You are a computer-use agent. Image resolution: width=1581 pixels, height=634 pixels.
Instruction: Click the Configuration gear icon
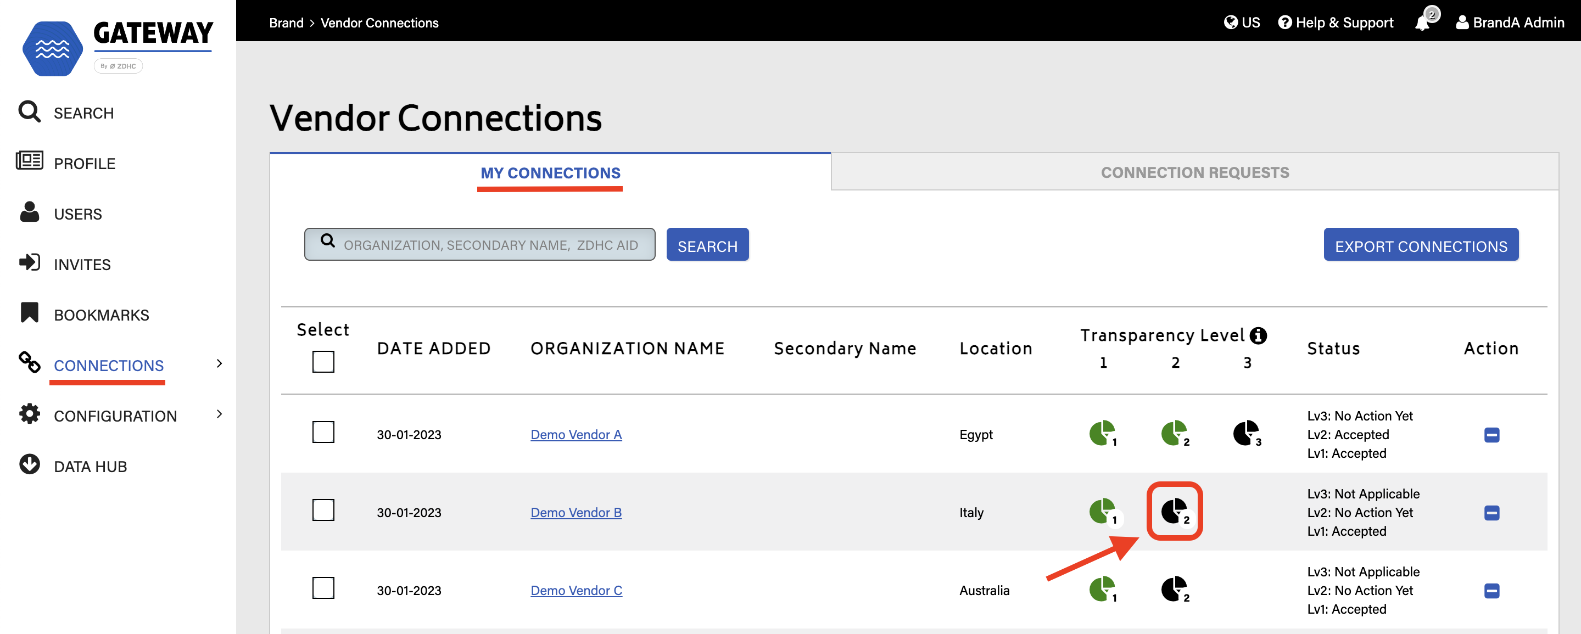(29, 414)
